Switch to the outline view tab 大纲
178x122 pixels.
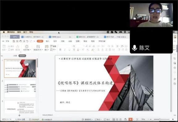15,56
